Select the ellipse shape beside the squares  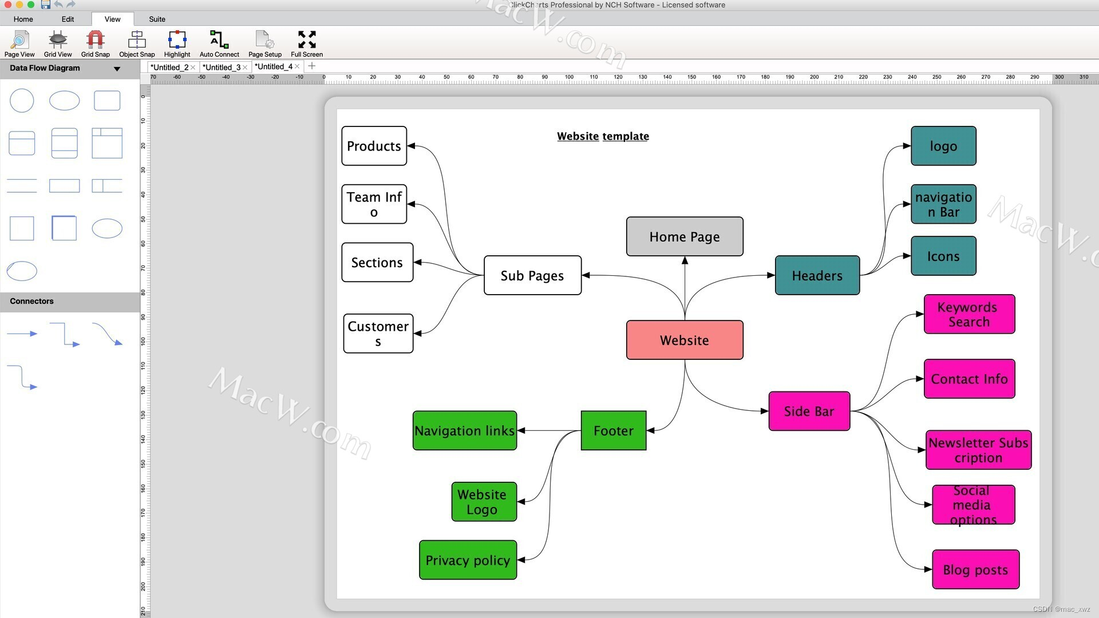[x=107, y=228]
